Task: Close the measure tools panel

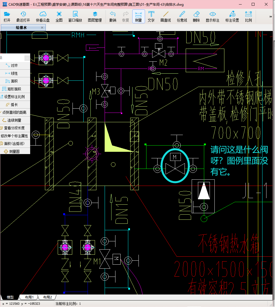Action: click(27, 58)
